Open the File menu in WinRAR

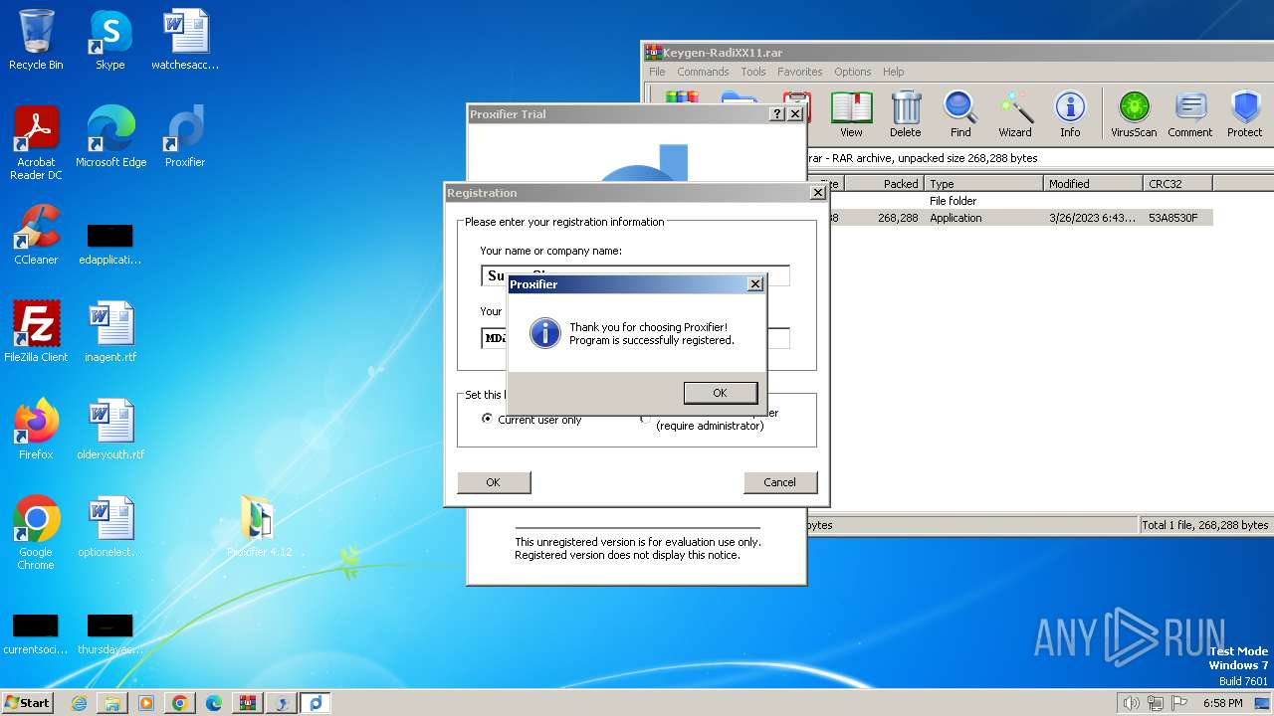pos(657,72)
